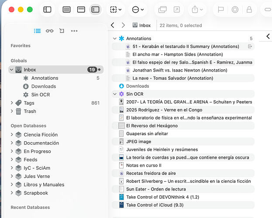This screenshot has width=272, height=218.
Task: Click the sidebar more options ellipsis
Action: pyautogui.click(x=74, y=31)
